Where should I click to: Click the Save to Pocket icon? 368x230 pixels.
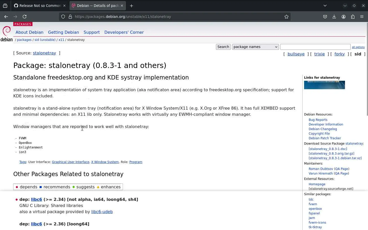[325, 17]
